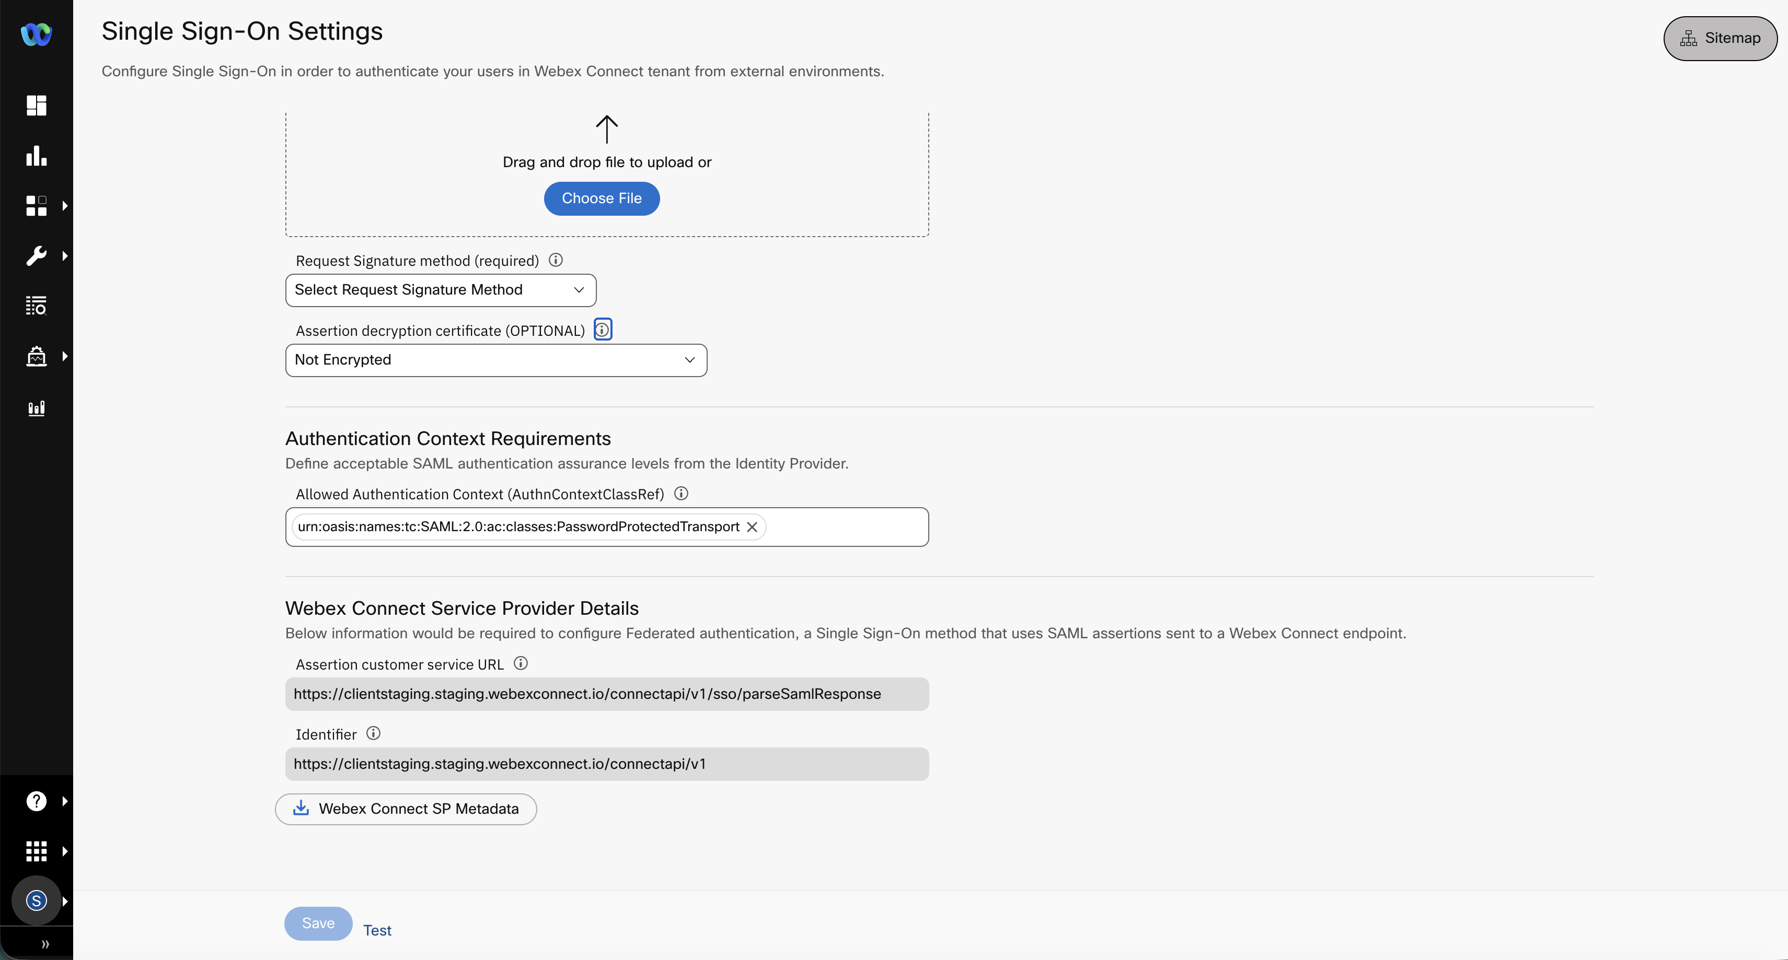The width and height of the screenshot is (1788, 960).
Task: Click the Assertion customer service URL field
Action: point(607,694)
